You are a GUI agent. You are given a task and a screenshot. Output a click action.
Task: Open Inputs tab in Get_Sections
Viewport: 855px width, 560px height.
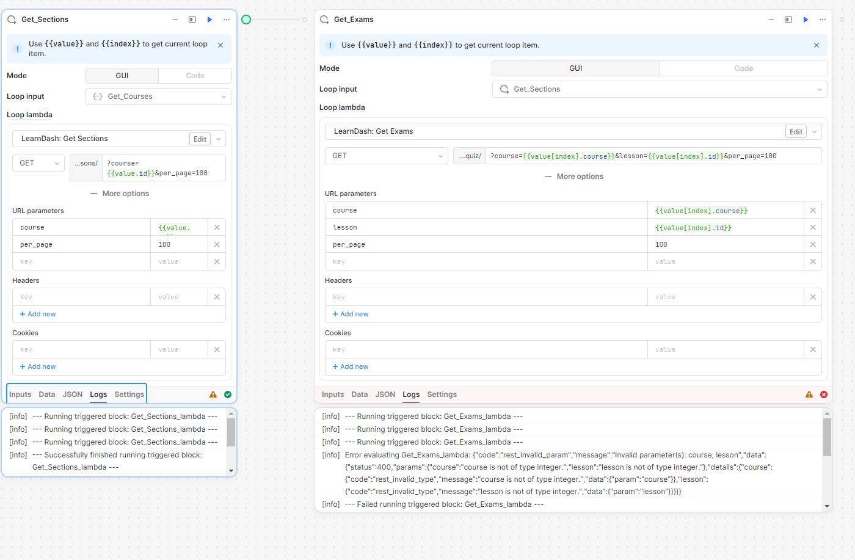point(20,395)
